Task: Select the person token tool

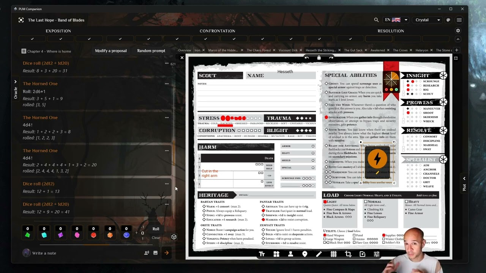Action: [x=290, y=254]
